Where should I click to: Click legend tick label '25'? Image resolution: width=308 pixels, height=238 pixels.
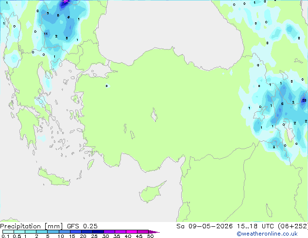pos(94,236)
